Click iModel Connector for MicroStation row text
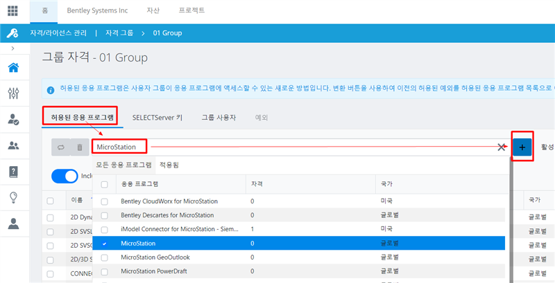 180,229
